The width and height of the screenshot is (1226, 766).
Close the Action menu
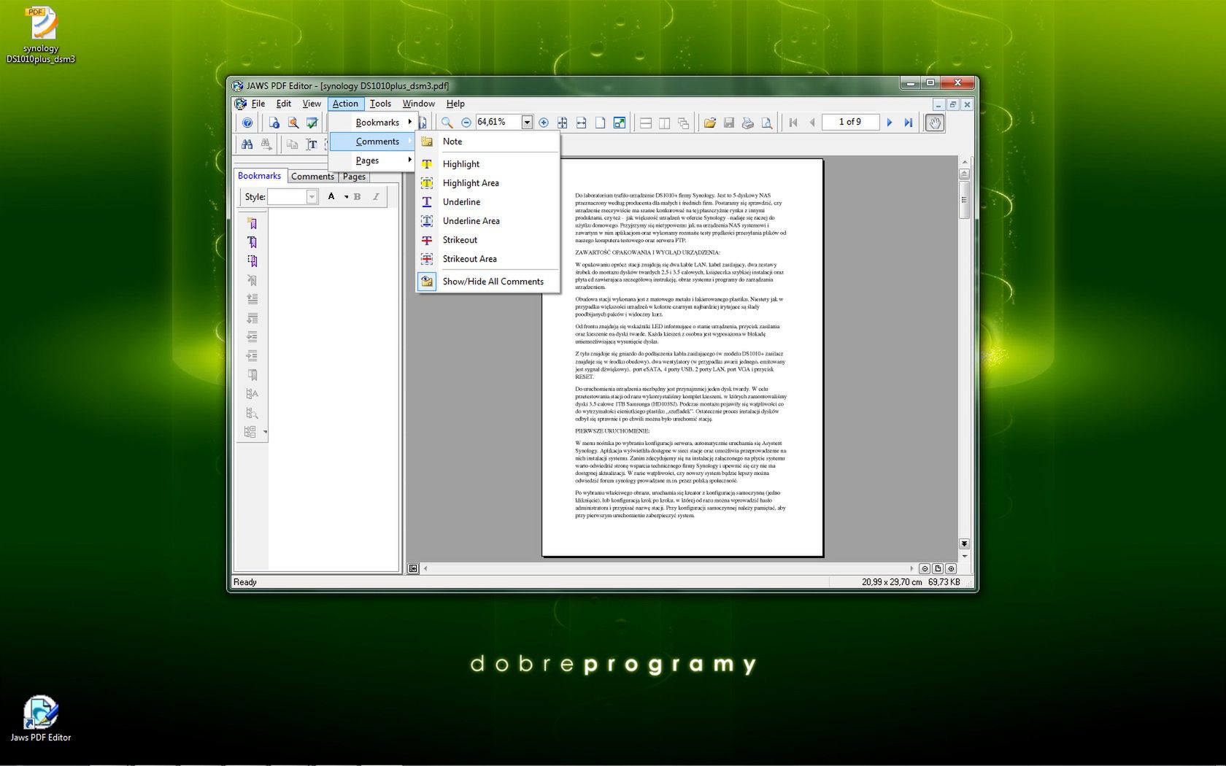pyautogui.click(x=345, y=104)
